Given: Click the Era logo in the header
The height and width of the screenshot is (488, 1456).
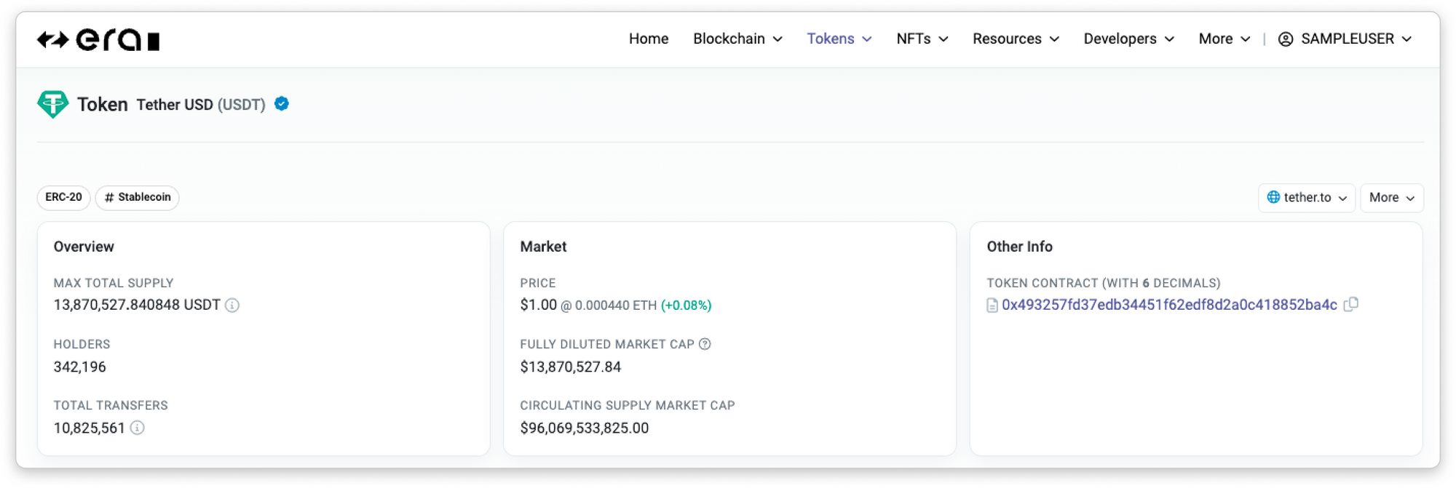Looking at the screenshot, I should tap(98, 40).
